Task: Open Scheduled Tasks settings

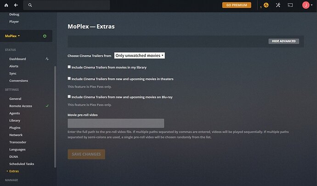Action: (x=22, y=164)
